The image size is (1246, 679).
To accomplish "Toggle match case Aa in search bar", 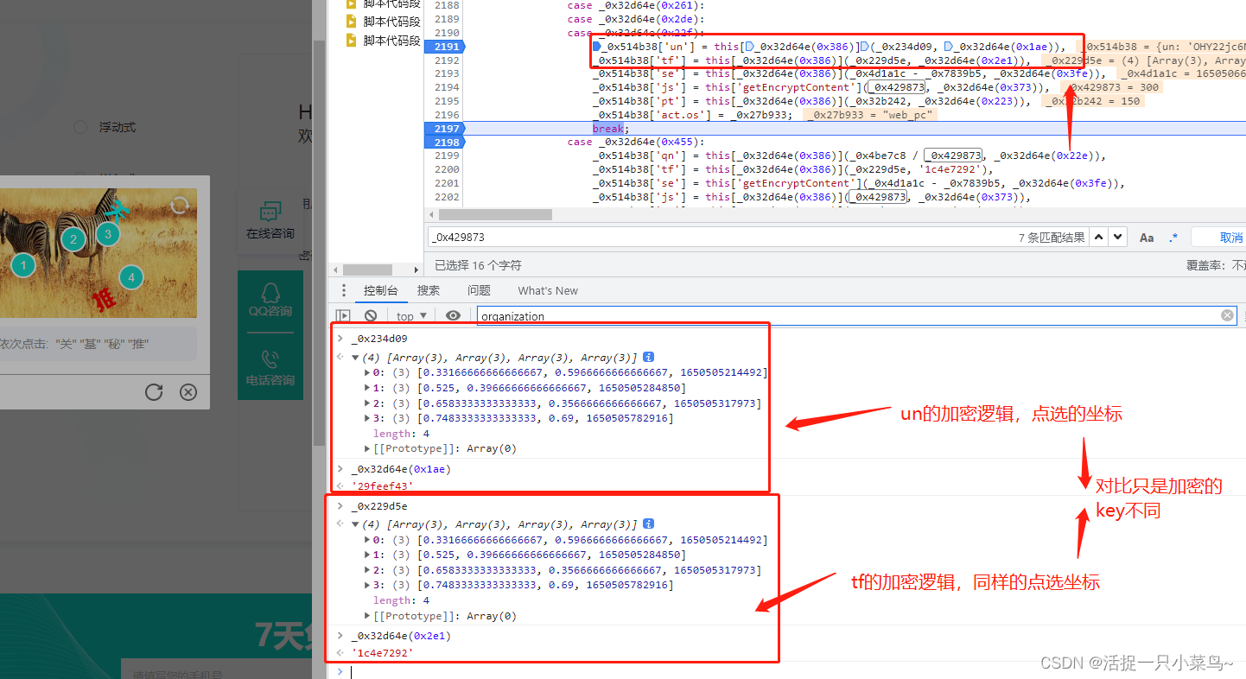I will pos(1147,238).
